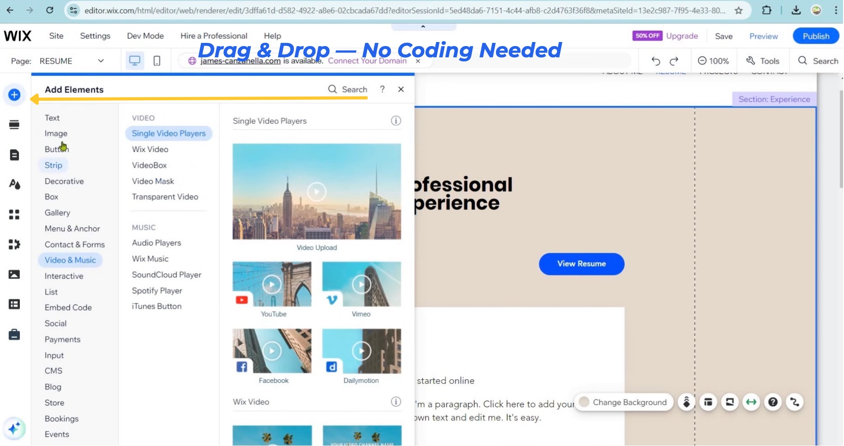Open the Site Design panel in left sidebar
The height and width of the screenshot is (446, 844).
pos(14,184)
